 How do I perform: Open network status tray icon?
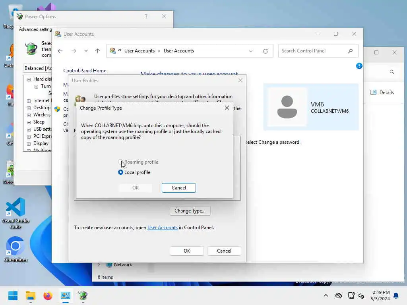[351, 295]
